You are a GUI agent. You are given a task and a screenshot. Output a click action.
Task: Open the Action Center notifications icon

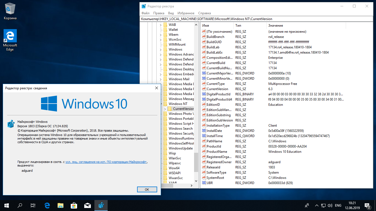tap(367, 205)
